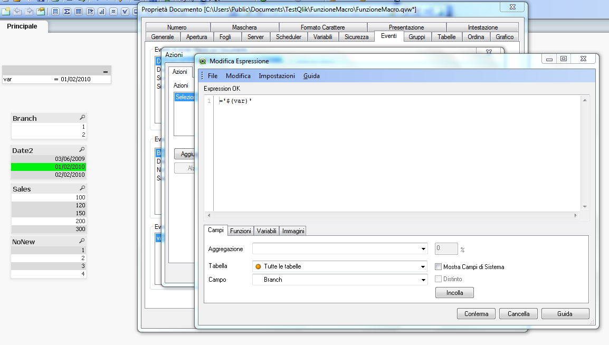Viewport: 609px width, 345px height.
Task: Open the Tabelle tab
Action: [x=446, y=37]
